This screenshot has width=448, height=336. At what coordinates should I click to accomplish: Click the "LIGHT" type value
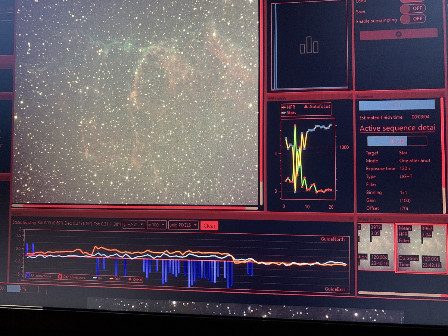(406, 176)
